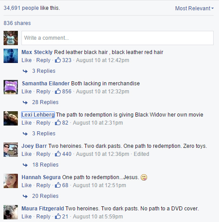Like Samantha Eilander's comment
The width and height of the screenshot is (219, 222).
pos(26,92)
